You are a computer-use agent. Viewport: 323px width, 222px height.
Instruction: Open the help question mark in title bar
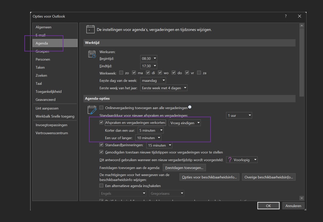coord(286,16)
